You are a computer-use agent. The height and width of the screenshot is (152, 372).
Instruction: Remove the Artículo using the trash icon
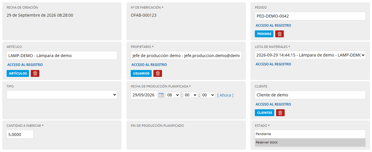35,73
